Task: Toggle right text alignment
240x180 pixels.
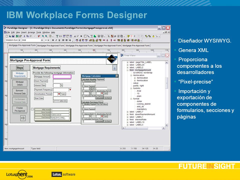Action: 70,40
